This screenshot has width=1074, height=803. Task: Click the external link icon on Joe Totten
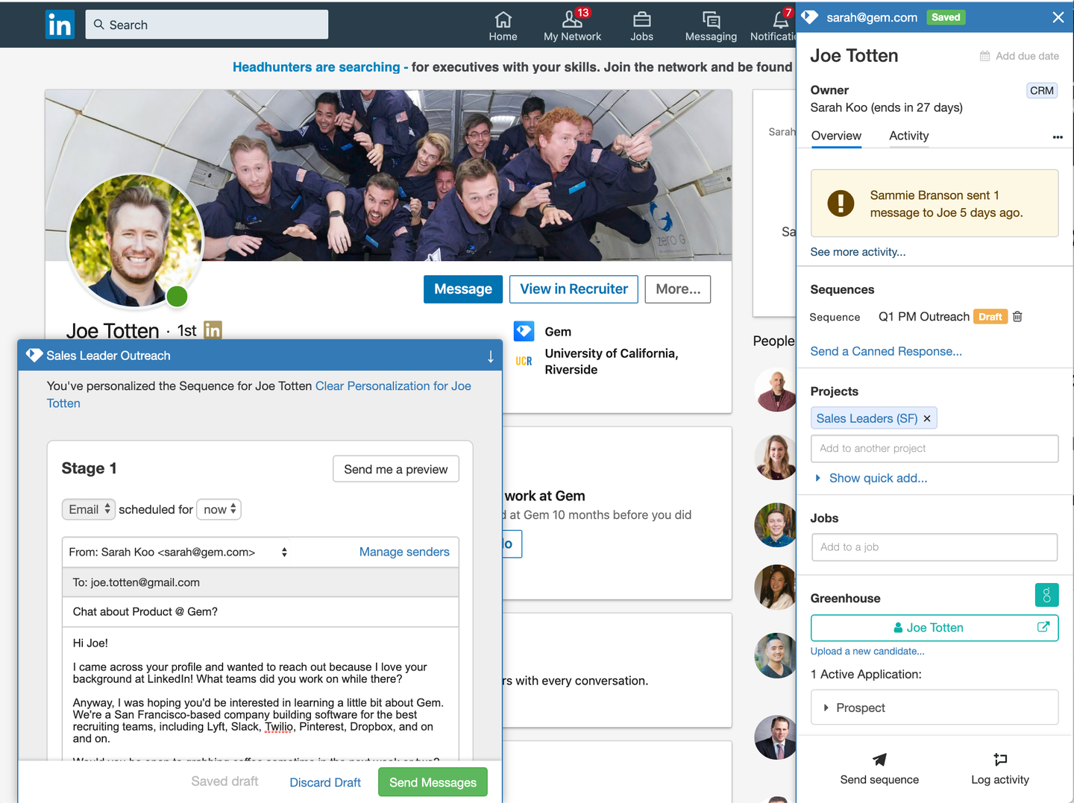1043,627
